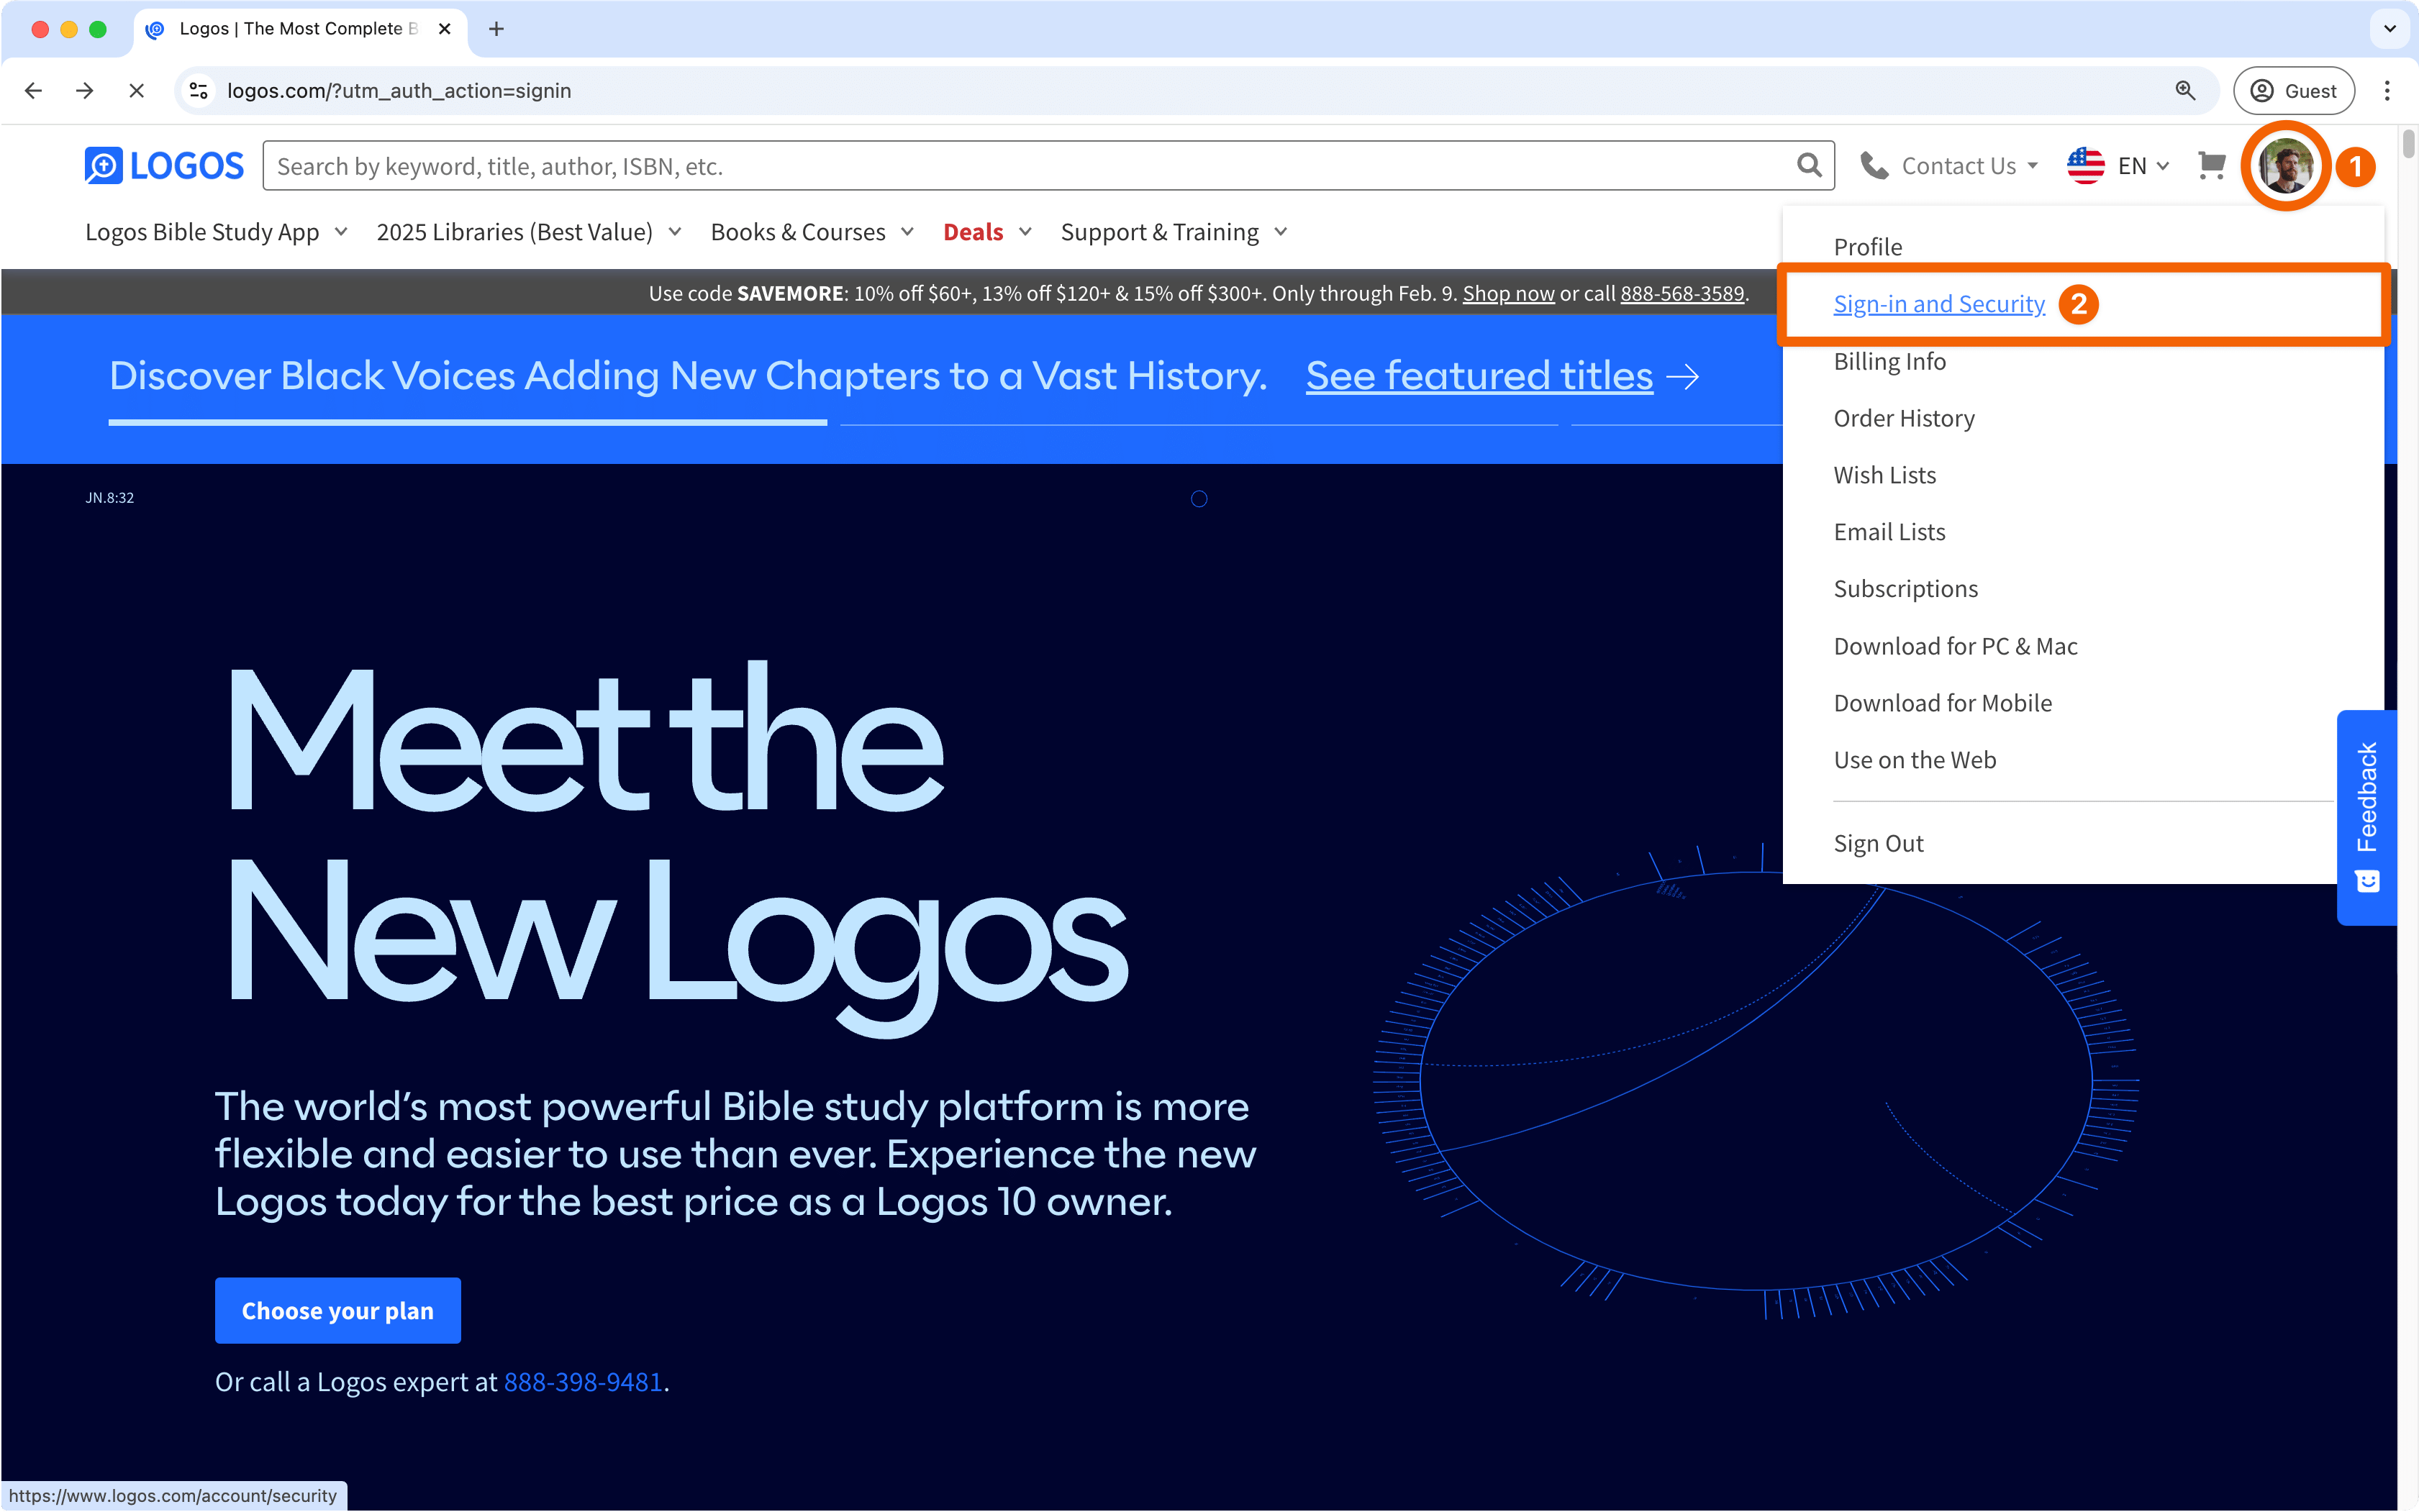
Task: Click the zoom magnifier in address bar
Action: [x=2185, y=91]
